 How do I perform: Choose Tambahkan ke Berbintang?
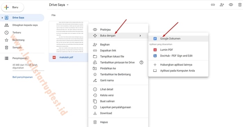point(118,75)
